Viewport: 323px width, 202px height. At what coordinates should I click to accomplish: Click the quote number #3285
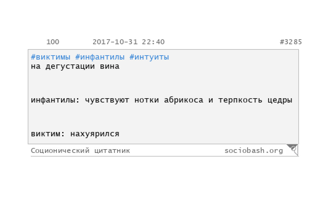[291, 42]
